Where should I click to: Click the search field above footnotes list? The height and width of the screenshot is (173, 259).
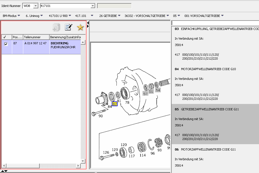coord(215,23)
